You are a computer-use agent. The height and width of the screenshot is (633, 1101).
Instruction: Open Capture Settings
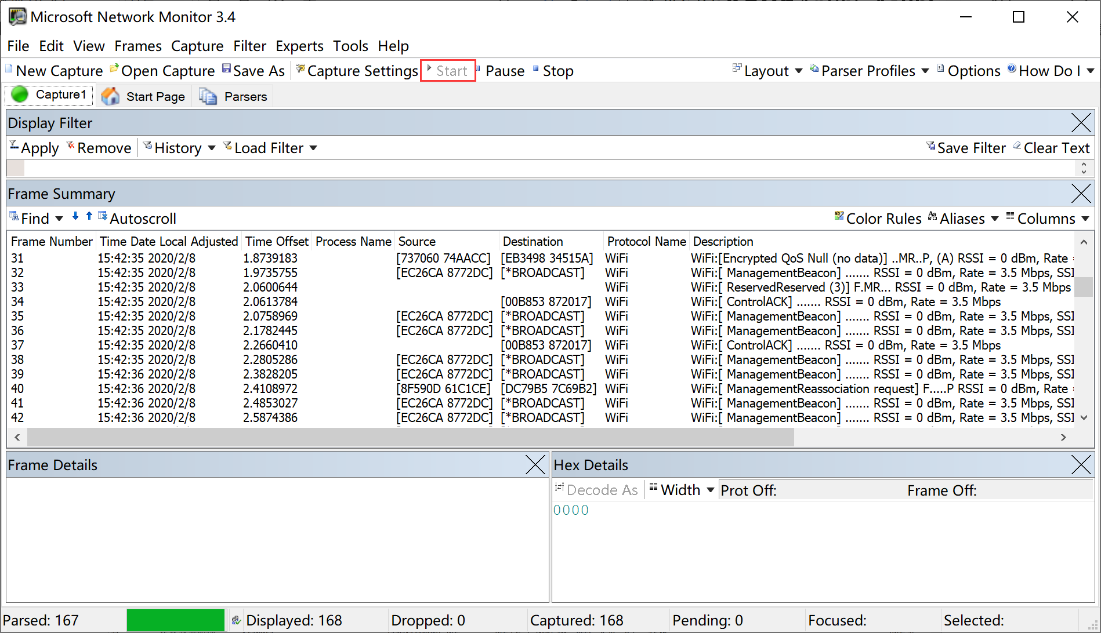357,71
